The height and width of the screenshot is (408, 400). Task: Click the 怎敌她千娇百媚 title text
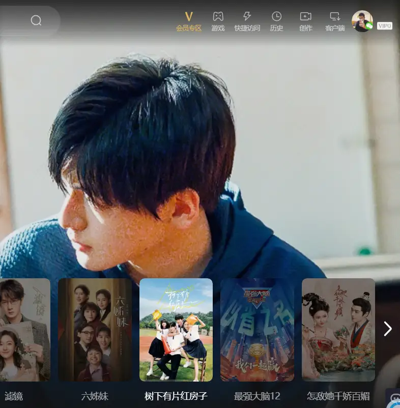(338, 396)
